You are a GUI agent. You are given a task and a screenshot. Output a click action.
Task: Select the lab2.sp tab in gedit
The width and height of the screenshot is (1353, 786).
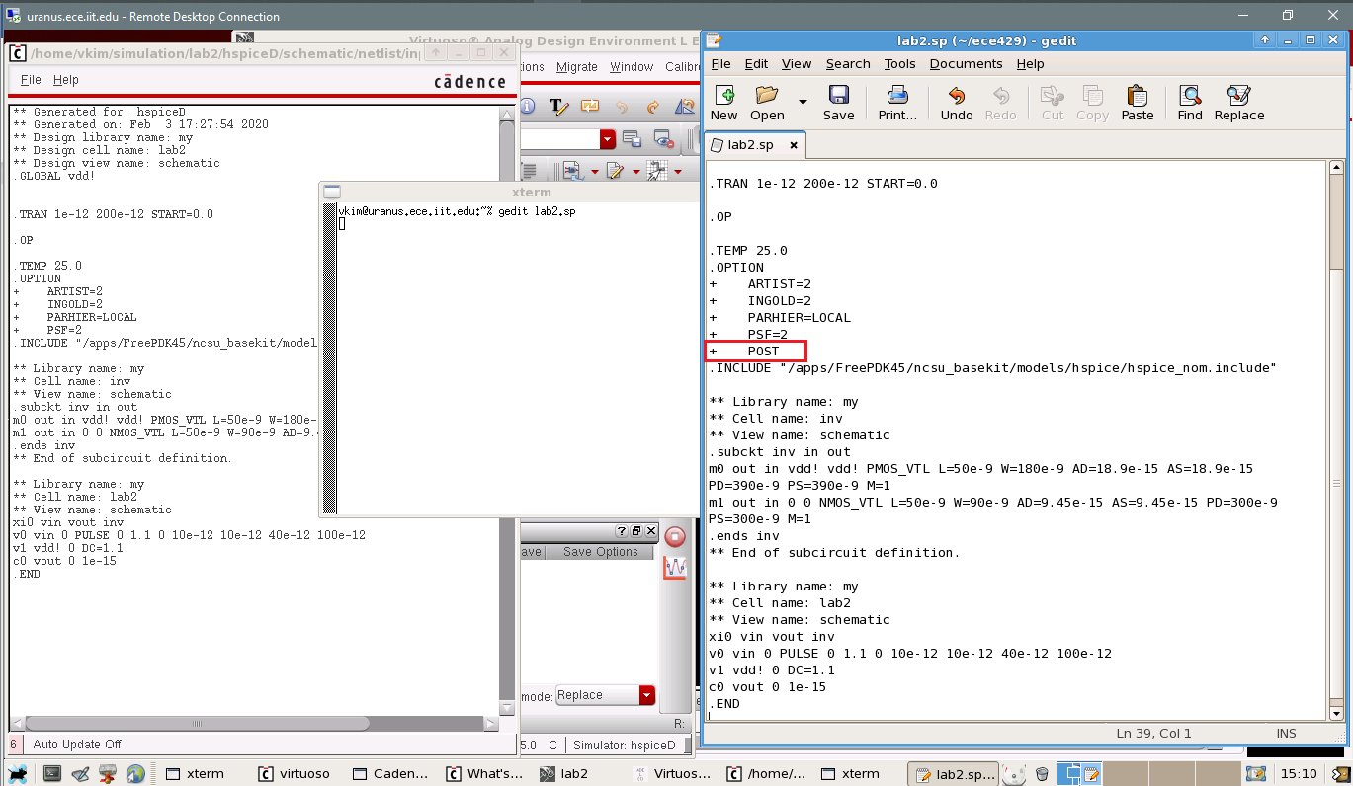click(x=753, y=145)
